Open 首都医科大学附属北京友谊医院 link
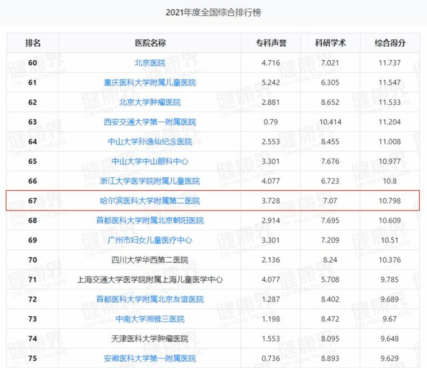427x368 pixels. pyautogui.click(x=150, y=299)
